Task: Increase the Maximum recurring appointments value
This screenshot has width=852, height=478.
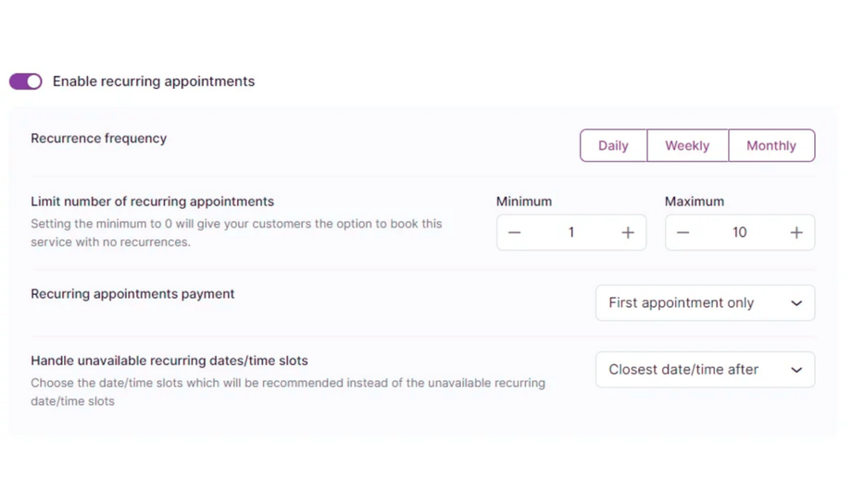Action: click(796, 233)
